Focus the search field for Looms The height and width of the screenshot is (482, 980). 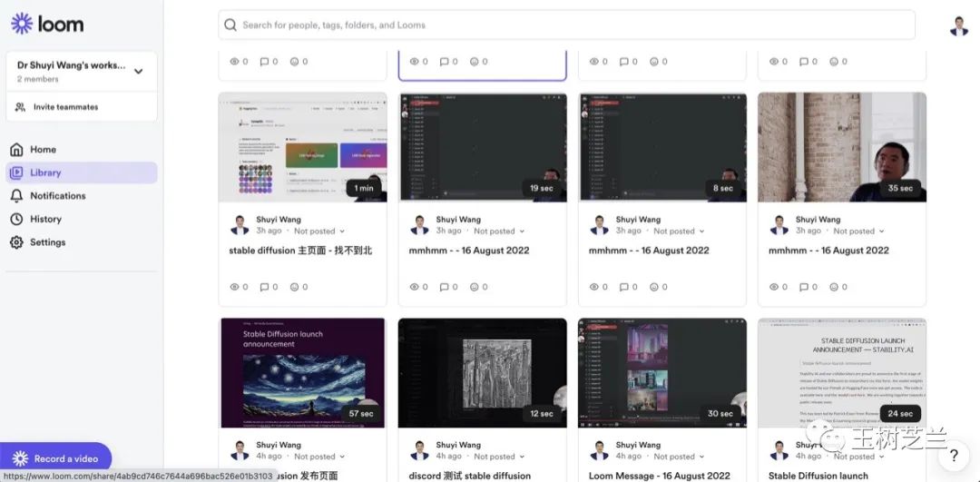point(566,25)
